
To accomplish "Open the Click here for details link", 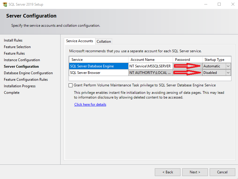I will click(x=90, y=104).
